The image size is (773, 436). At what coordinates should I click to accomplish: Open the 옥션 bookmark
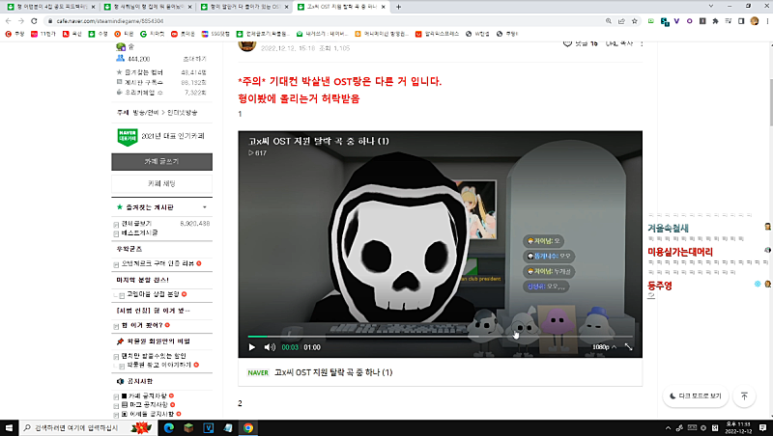tap(72, 34)
